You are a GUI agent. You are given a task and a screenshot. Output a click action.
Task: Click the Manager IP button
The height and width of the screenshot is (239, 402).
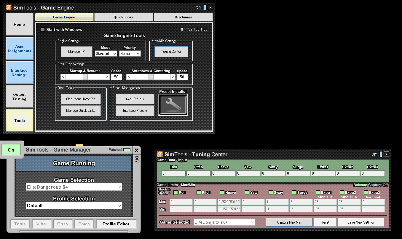[76, 52]
